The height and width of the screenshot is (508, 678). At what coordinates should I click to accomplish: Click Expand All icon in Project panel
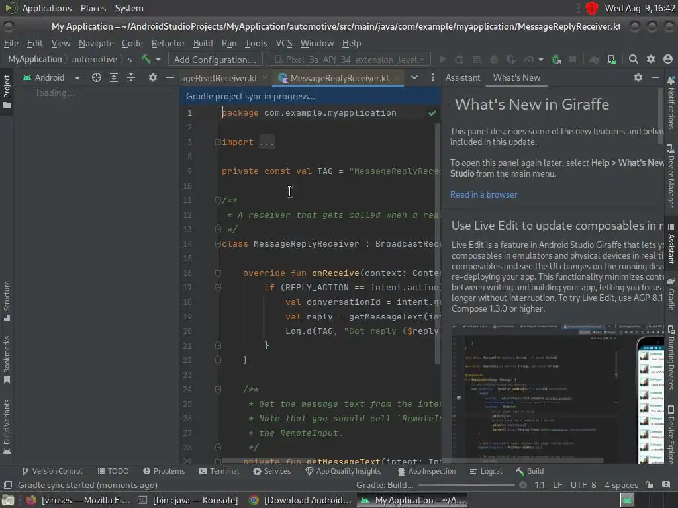tap(114, 78)
